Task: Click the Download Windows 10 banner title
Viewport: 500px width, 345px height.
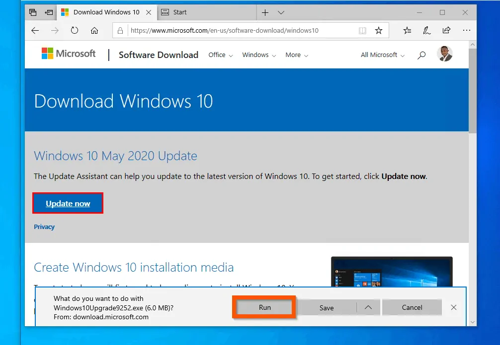Action: point(123,102)
